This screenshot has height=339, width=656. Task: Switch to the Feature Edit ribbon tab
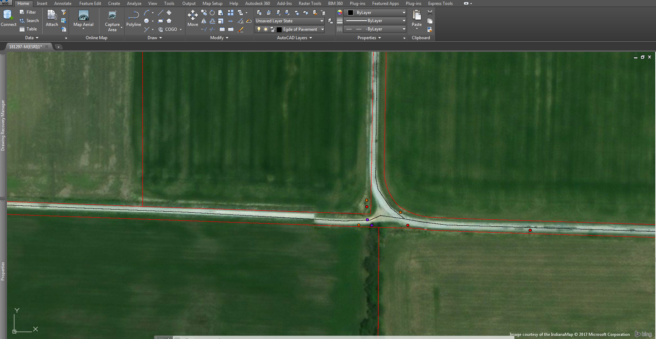click(x=90, y=3)
